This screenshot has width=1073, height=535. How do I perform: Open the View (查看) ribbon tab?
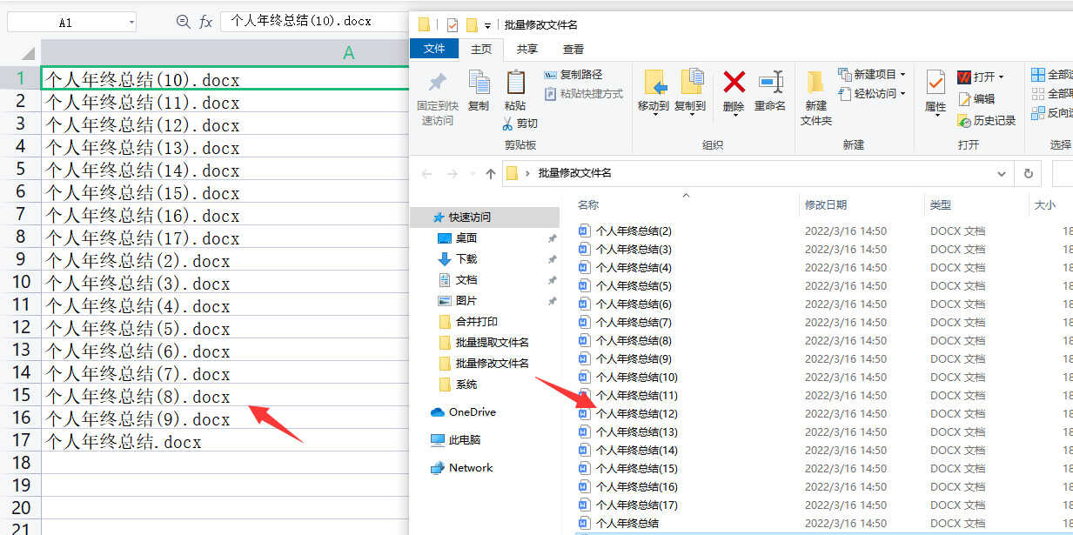573,50
